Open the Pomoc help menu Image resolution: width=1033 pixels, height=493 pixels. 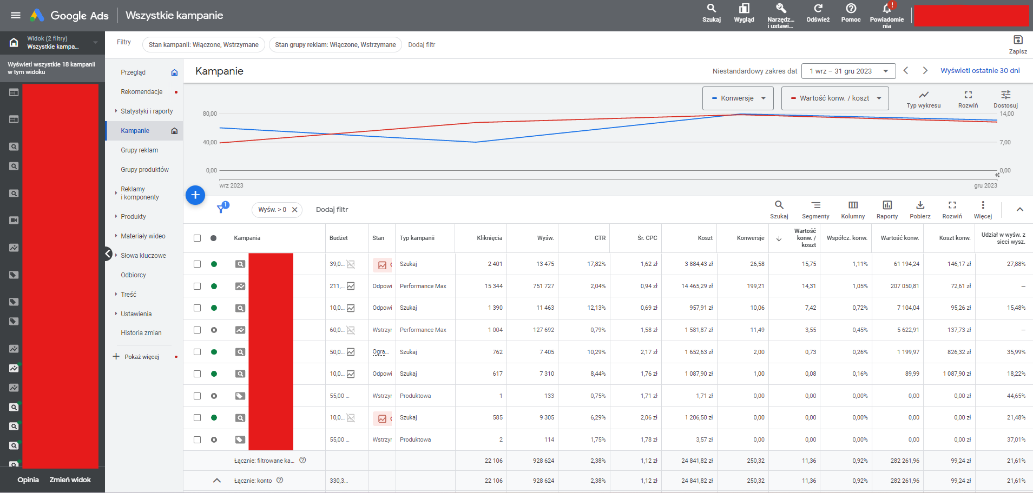click(x=851, y=13)
